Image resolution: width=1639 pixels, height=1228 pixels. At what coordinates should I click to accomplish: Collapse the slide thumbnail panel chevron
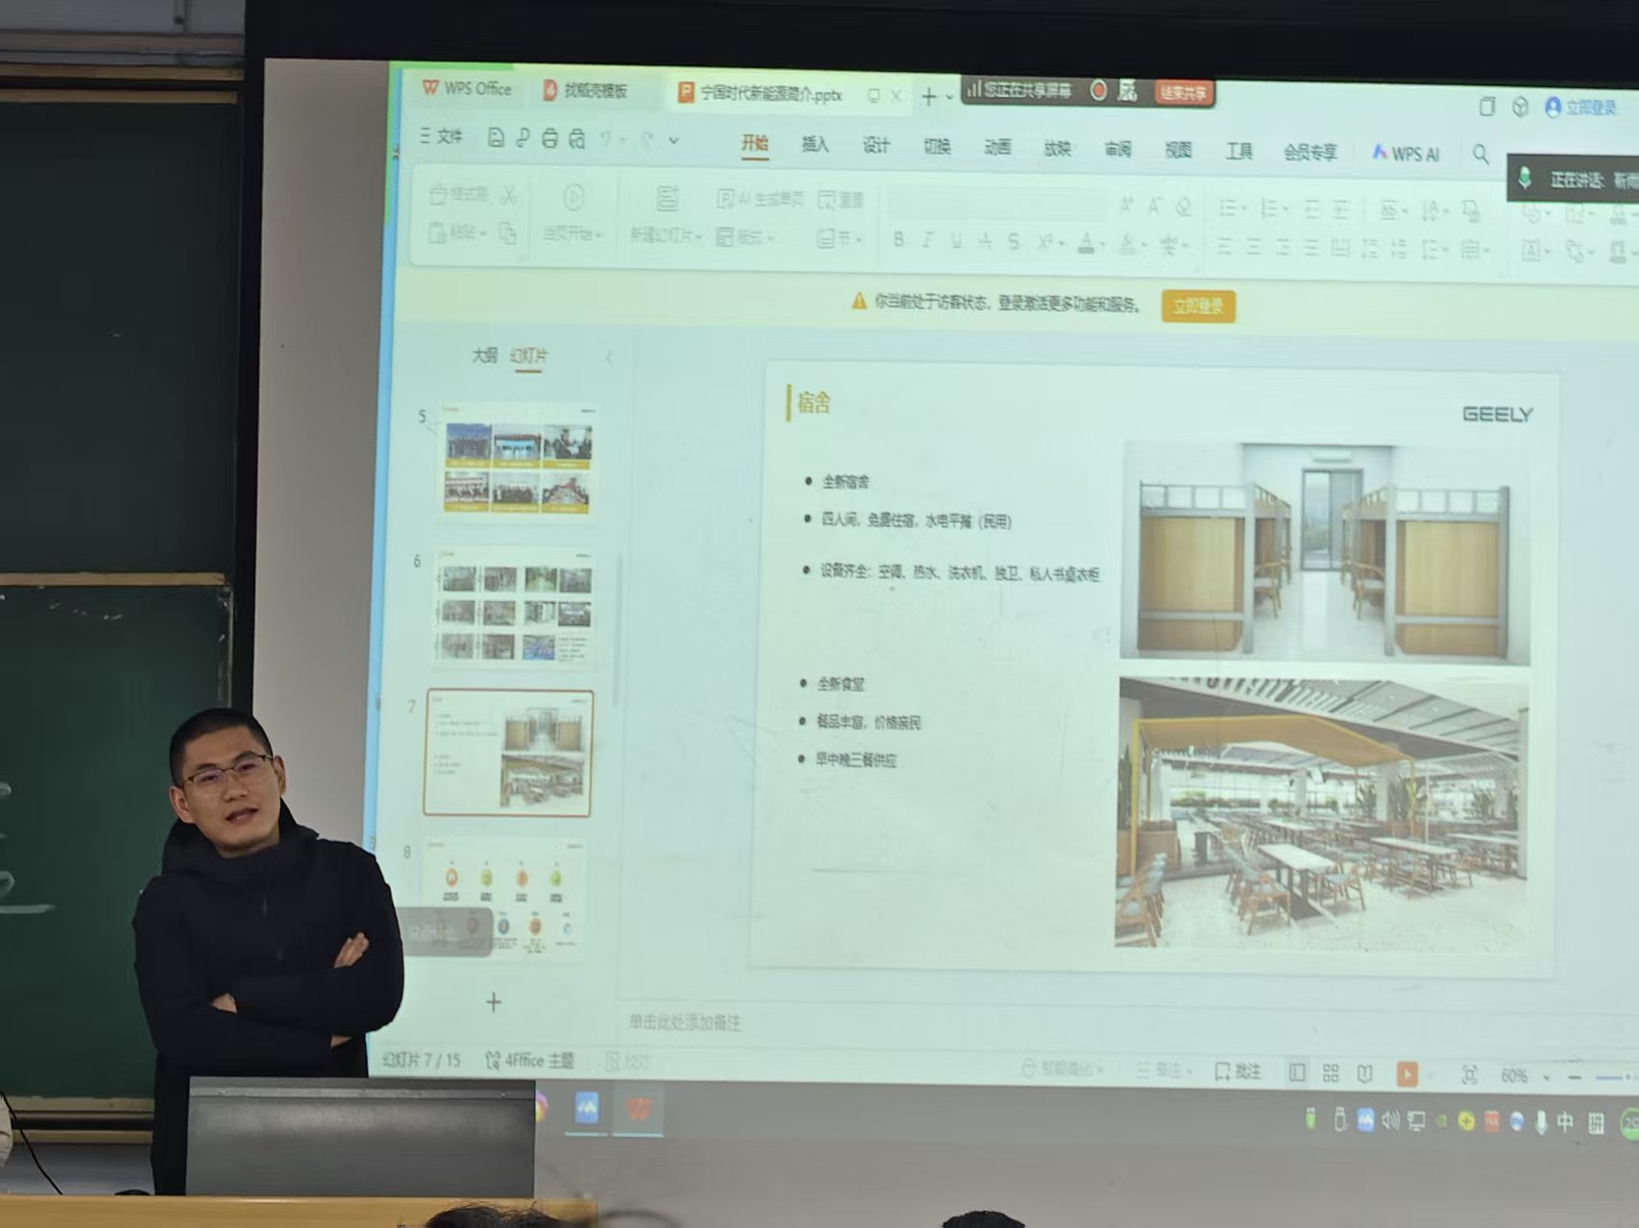[x=609, y=357]
